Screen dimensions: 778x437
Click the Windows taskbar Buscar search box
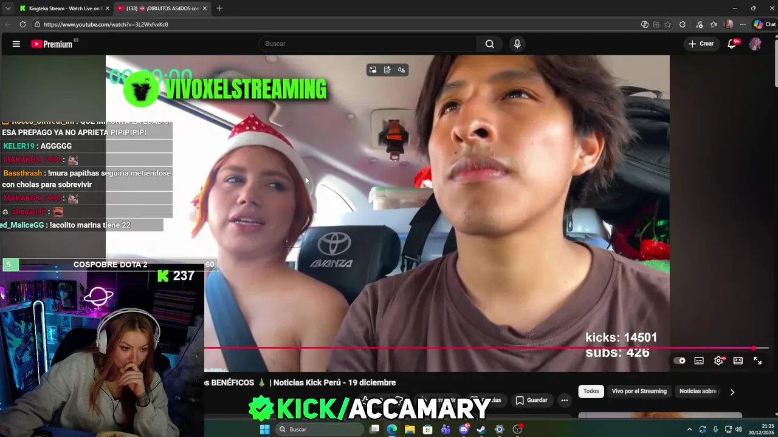[x=318, y=429]
